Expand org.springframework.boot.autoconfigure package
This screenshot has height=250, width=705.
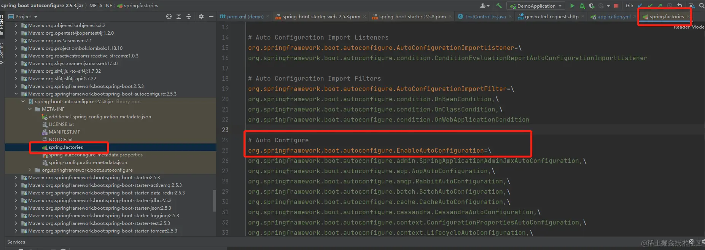[30, 170]
